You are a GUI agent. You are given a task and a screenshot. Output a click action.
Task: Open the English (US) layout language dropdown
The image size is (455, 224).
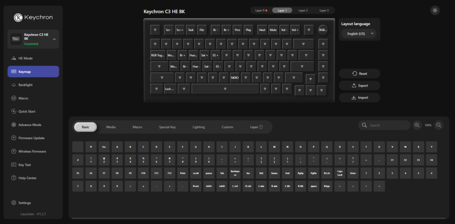pyautogui.click(x=359, y=34)
